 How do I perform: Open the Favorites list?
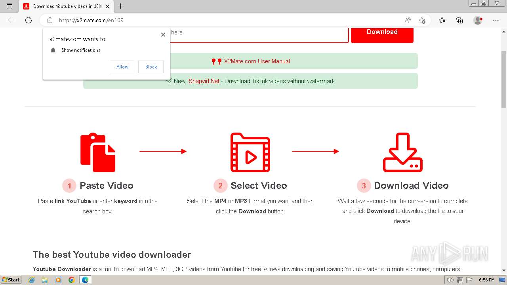pyautogui.click(x=442, y=20)
